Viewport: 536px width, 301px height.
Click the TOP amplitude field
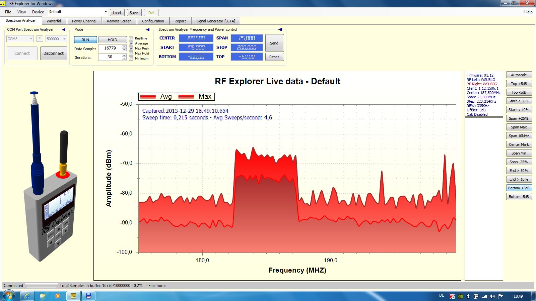click(x=247, y=57)
